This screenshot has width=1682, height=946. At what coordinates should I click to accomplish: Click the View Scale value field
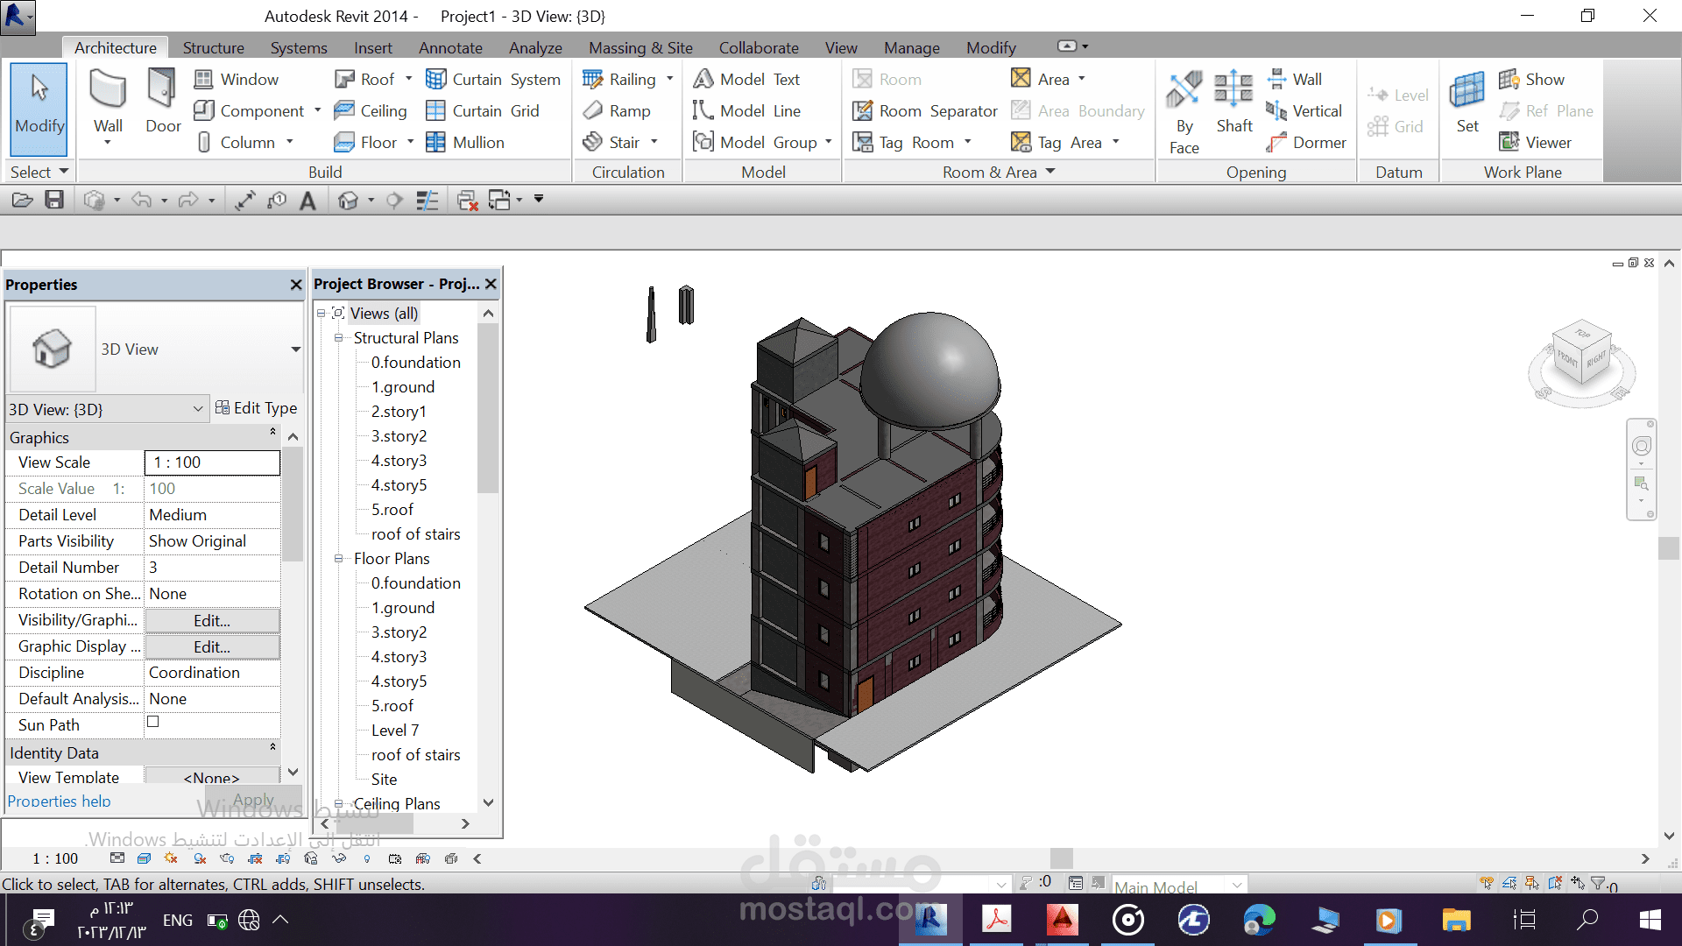[x=212, y=462]
